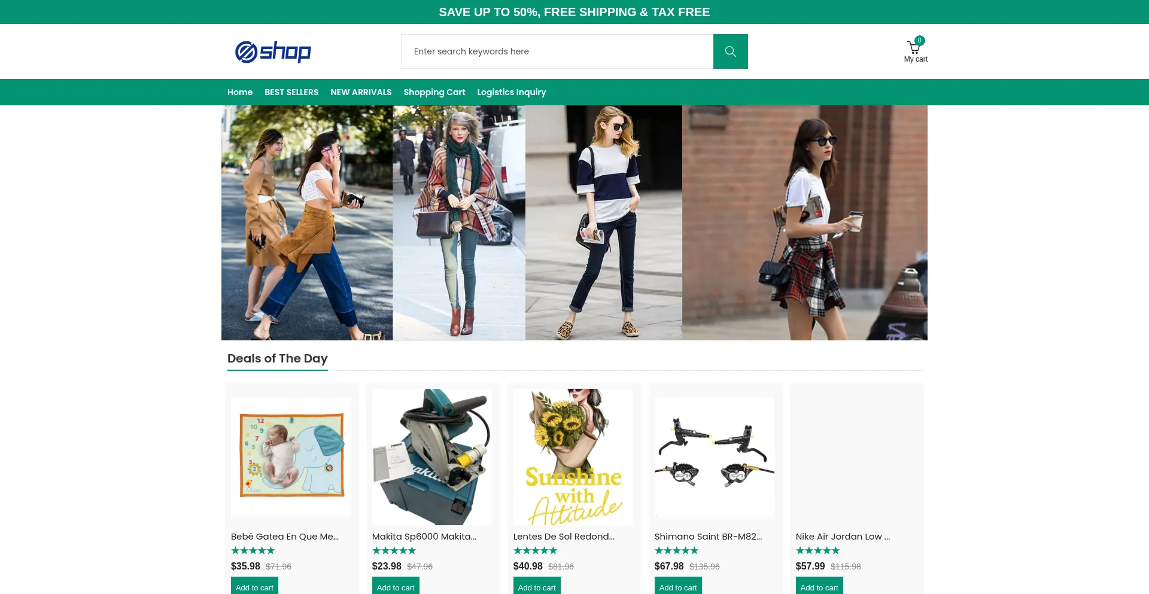
Task: Click the magnifying glass search button
Action: point(730,51)
